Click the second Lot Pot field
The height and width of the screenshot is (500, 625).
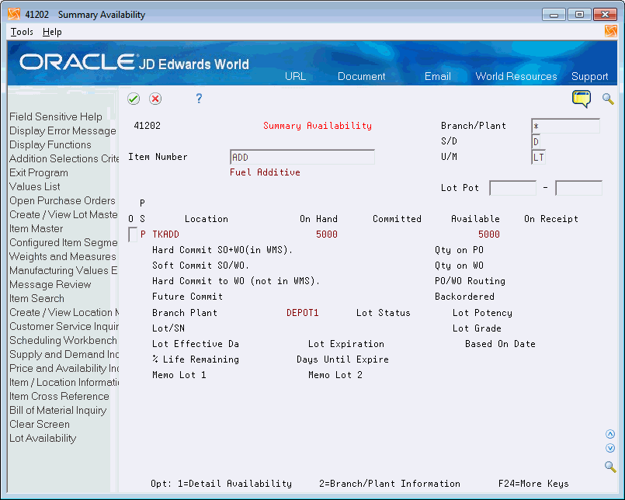pos(578,188)
